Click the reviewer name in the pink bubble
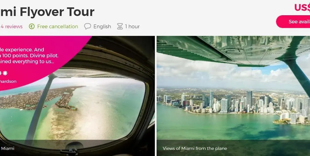The width and height of the screenshot is (310, 156). (8, 81)
